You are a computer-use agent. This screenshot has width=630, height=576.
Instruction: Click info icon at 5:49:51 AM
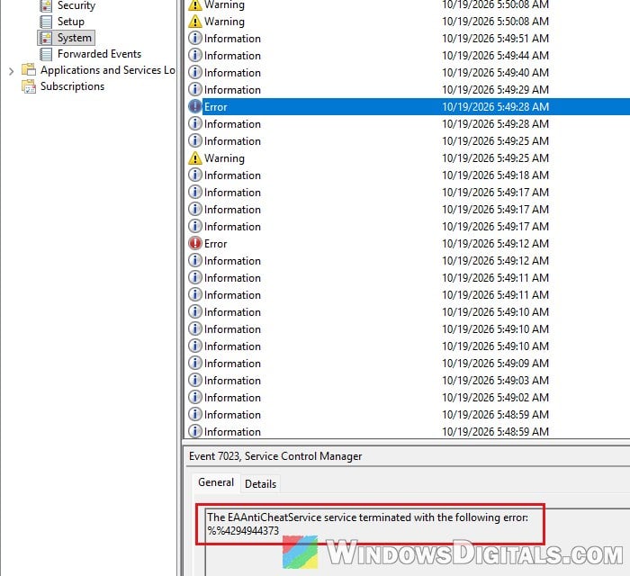tap(195, 38)
